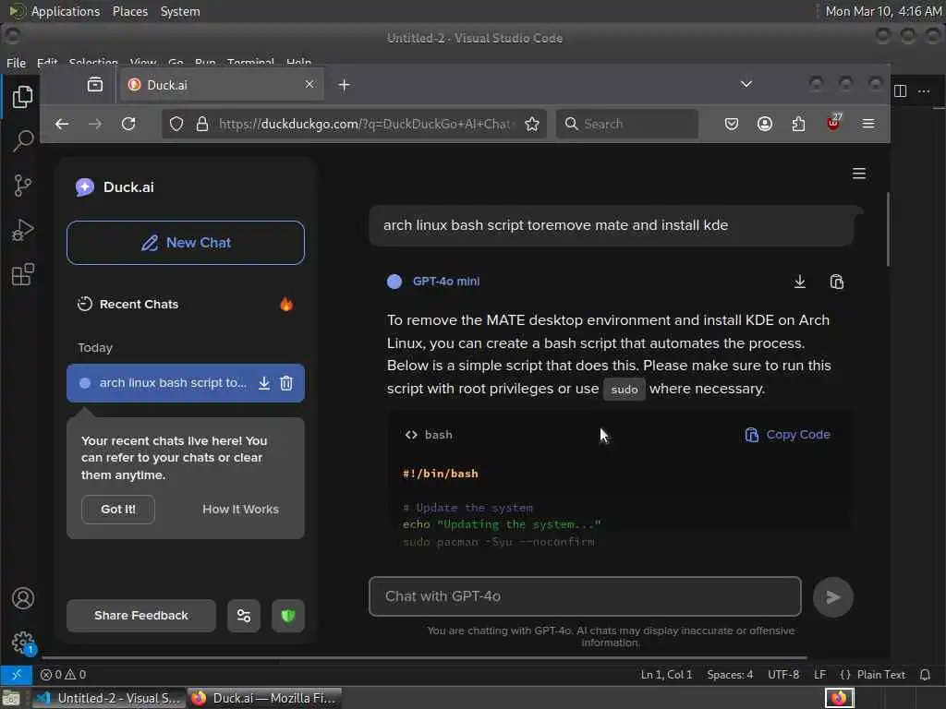Image resolution: width=946 pixels, height=709 pixels.
Task: Click show desktop icon in taskbar
Action: [11, 699]
